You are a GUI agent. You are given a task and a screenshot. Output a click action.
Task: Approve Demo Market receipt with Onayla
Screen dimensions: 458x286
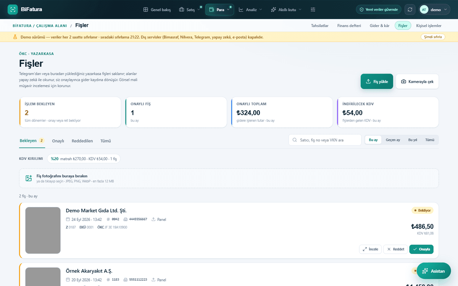tap(421, 249)
